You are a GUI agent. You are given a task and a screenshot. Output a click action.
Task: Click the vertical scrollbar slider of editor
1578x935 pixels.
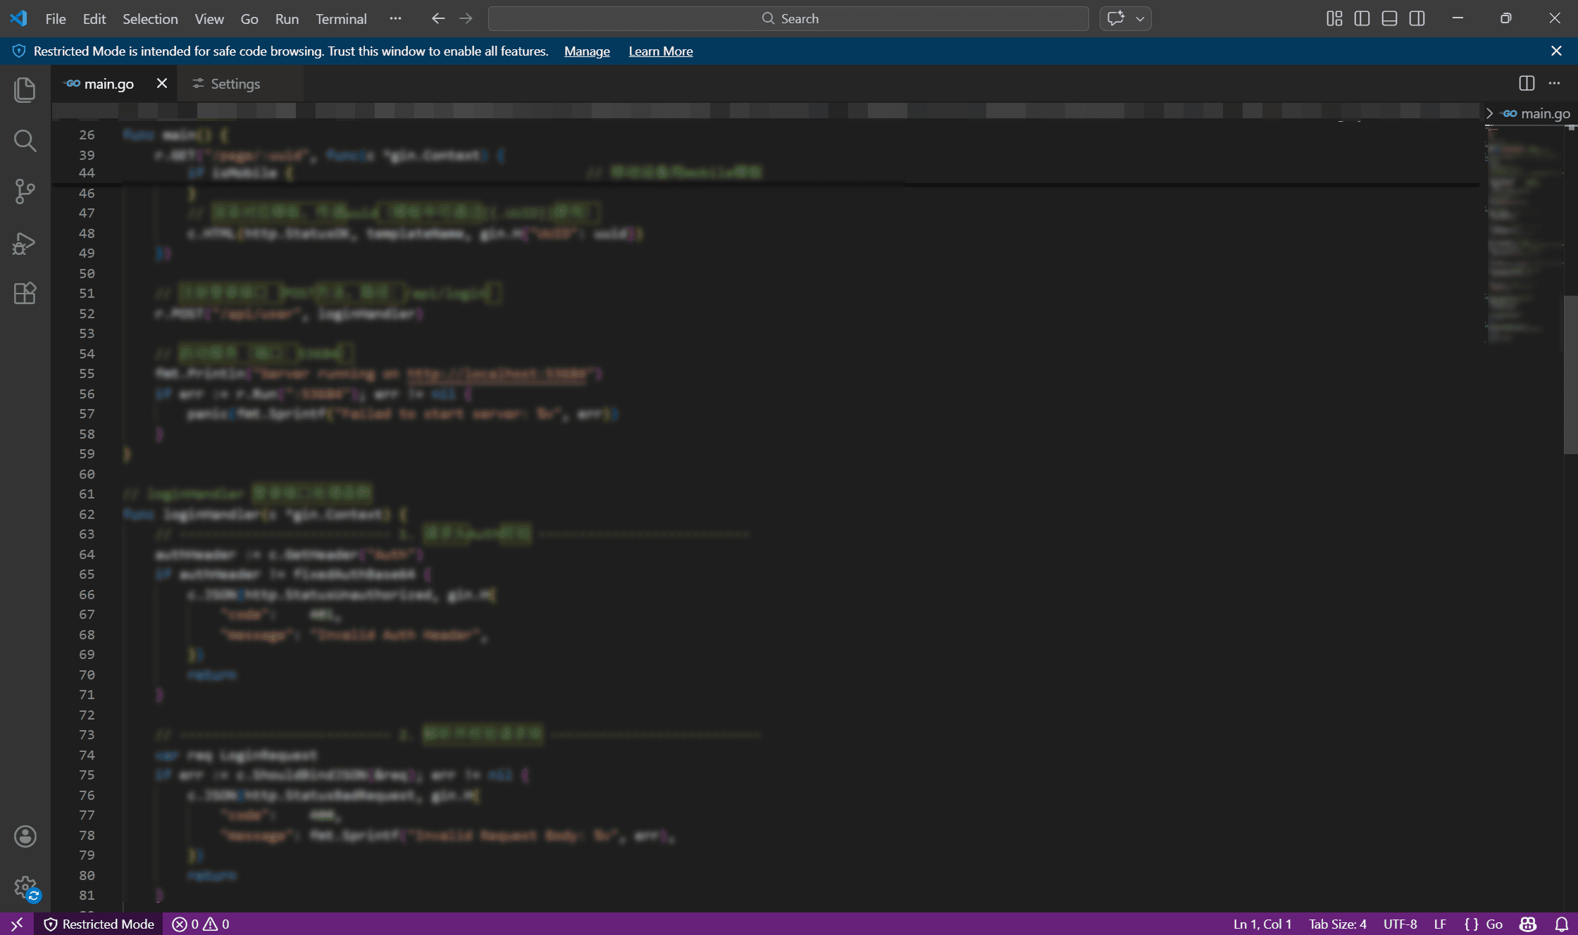(x=1570, y=375)
